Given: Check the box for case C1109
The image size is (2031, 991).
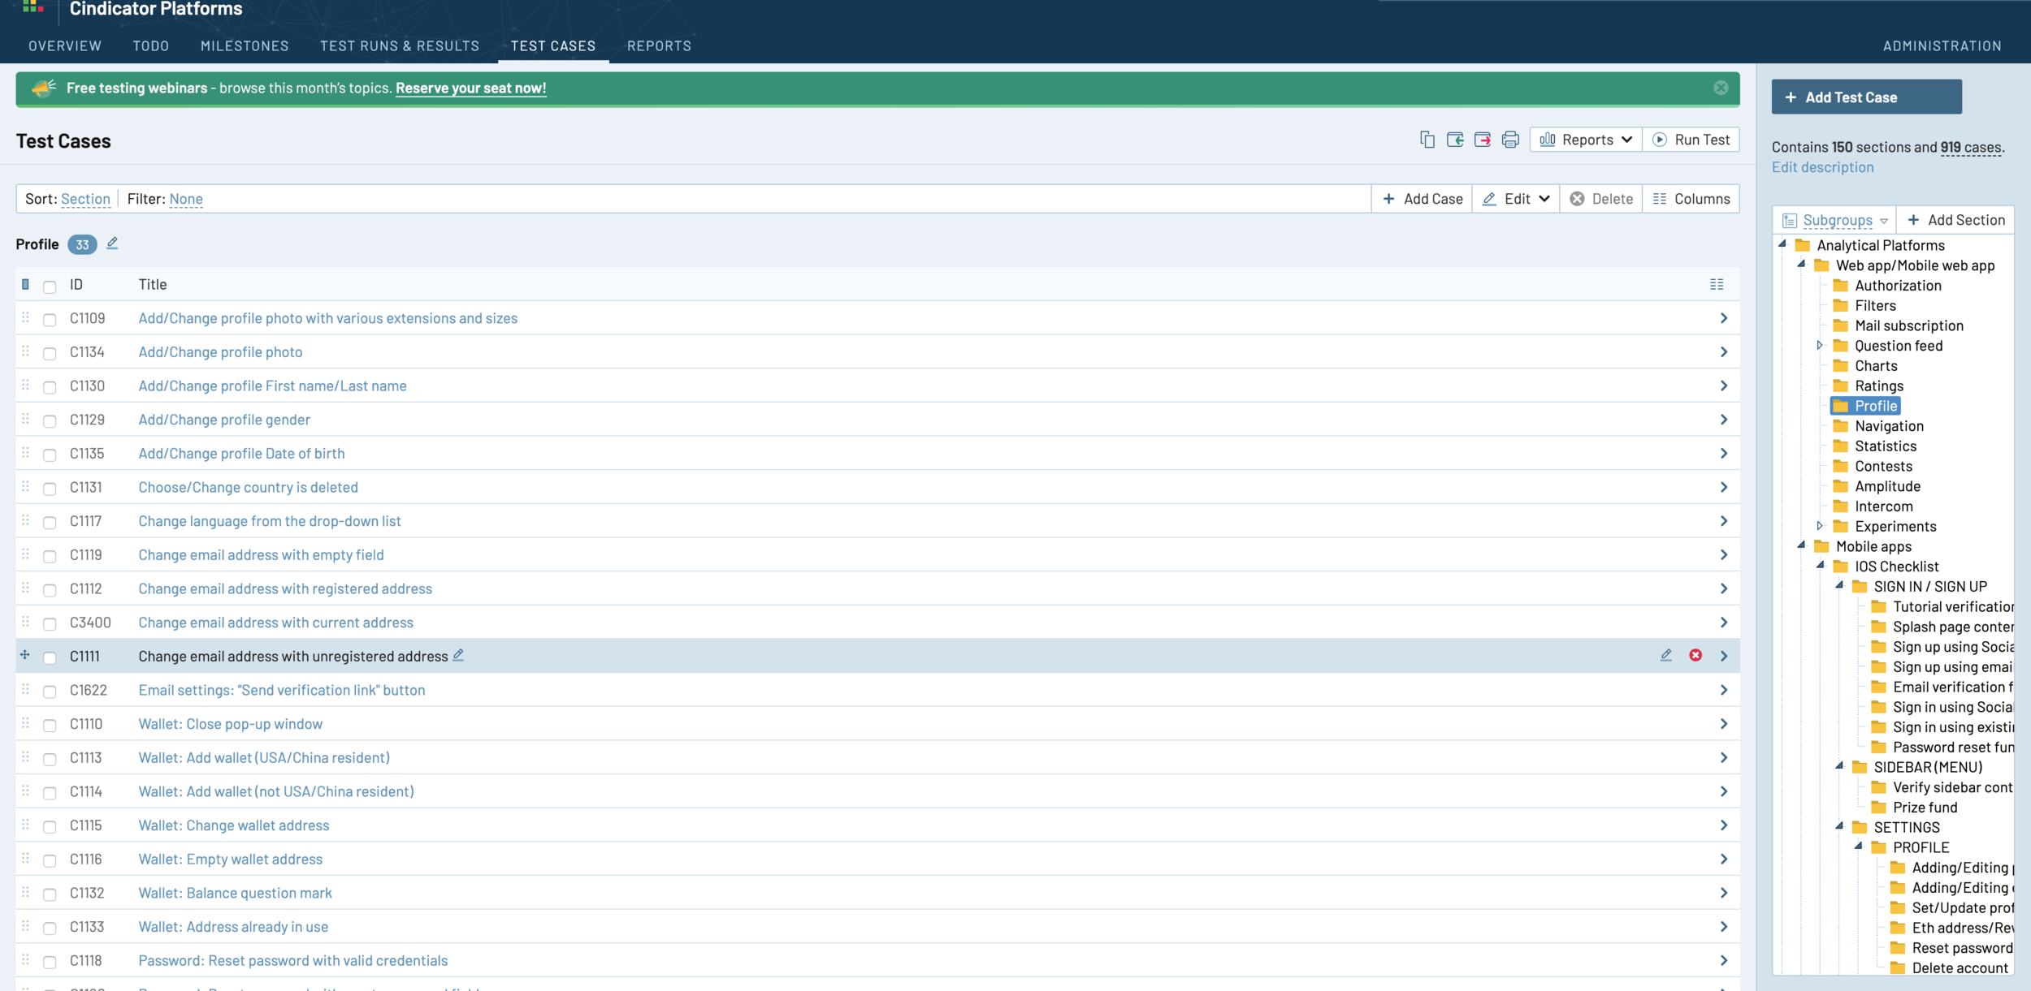Looking at the screenshot, I should 50,320.
